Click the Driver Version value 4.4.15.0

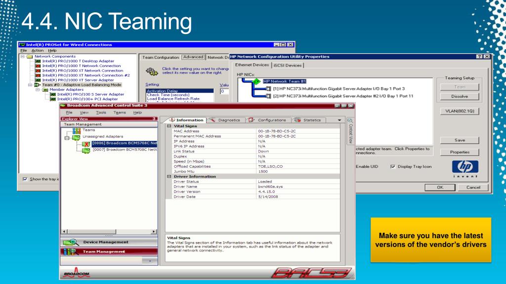pos(266,192)
